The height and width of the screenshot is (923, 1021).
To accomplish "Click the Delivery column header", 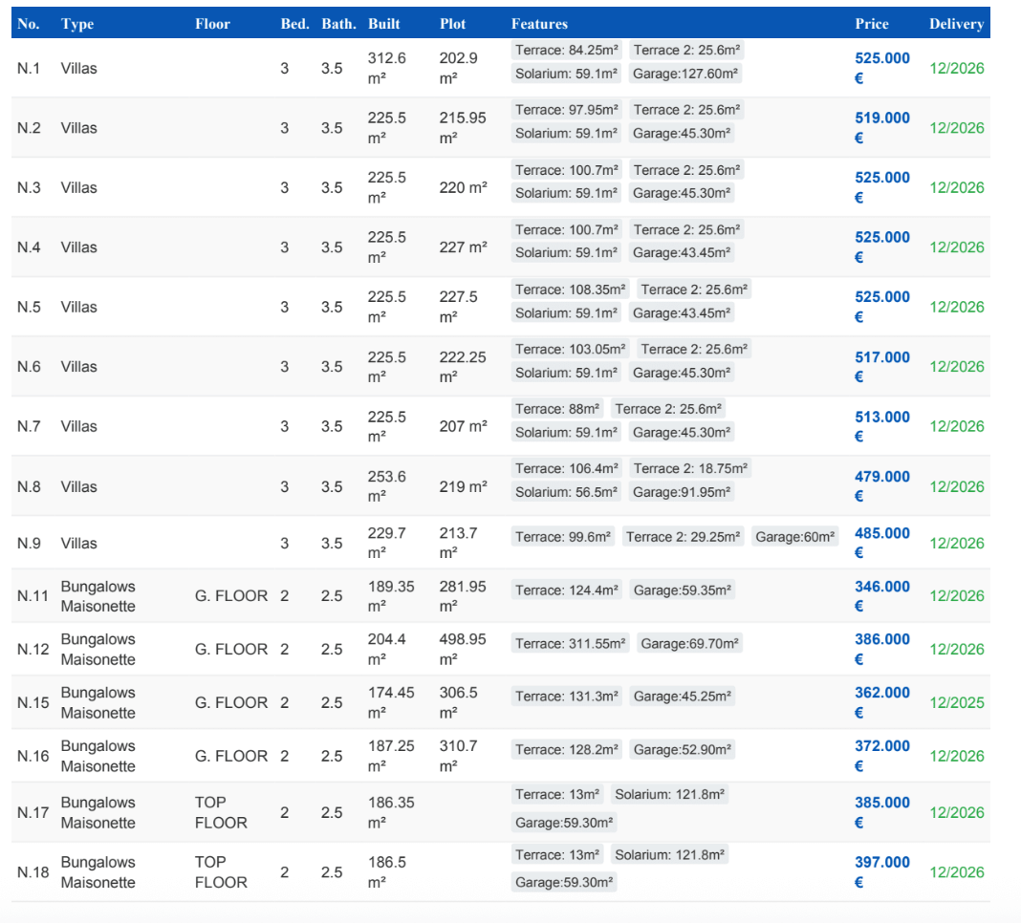I will pos(956,24).
